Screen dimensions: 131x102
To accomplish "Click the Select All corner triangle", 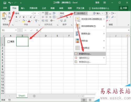I will (x=3, y=36).
